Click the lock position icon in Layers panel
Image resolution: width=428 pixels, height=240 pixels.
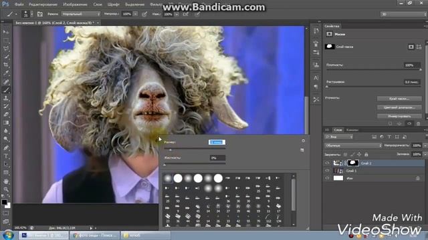tap(359, 154)
